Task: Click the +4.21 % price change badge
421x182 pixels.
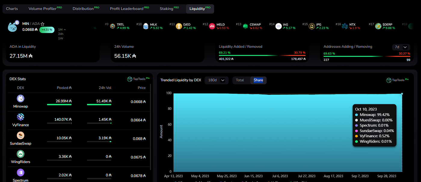Action: (47, 30)
